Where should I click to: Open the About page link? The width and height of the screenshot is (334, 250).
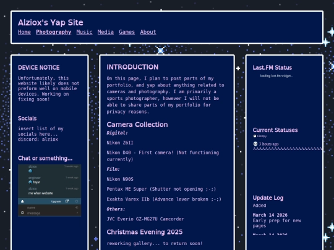148,32
